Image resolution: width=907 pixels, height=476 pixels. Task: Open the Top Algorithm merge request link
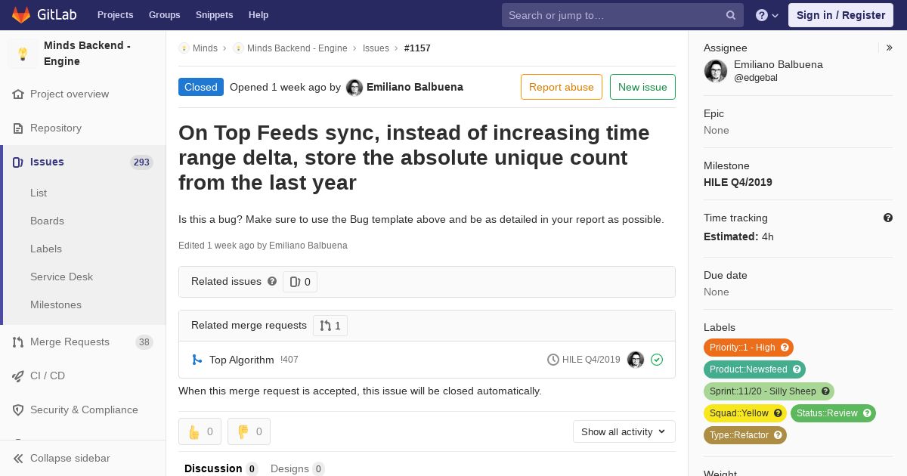click(242, 360)
